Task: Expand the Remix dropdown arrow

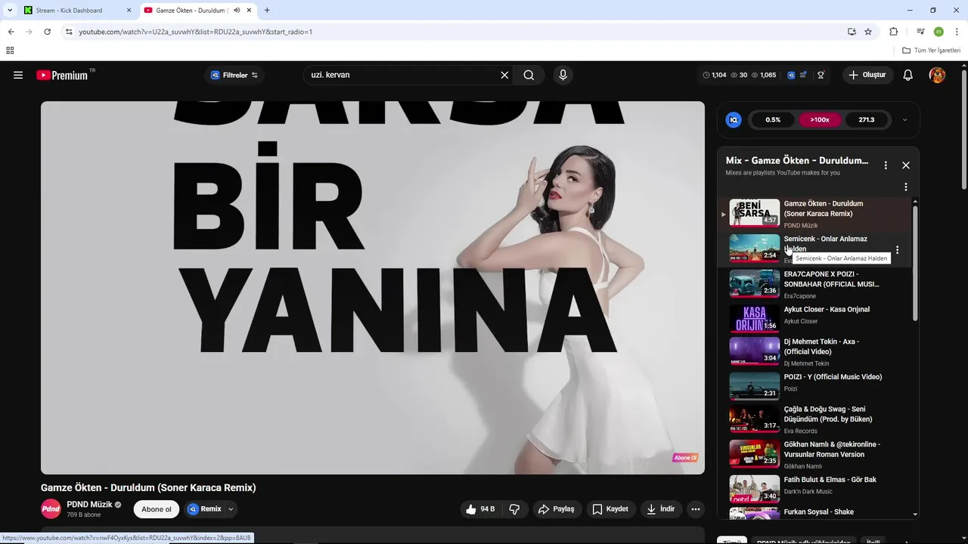Action: (x=231, y=509)
